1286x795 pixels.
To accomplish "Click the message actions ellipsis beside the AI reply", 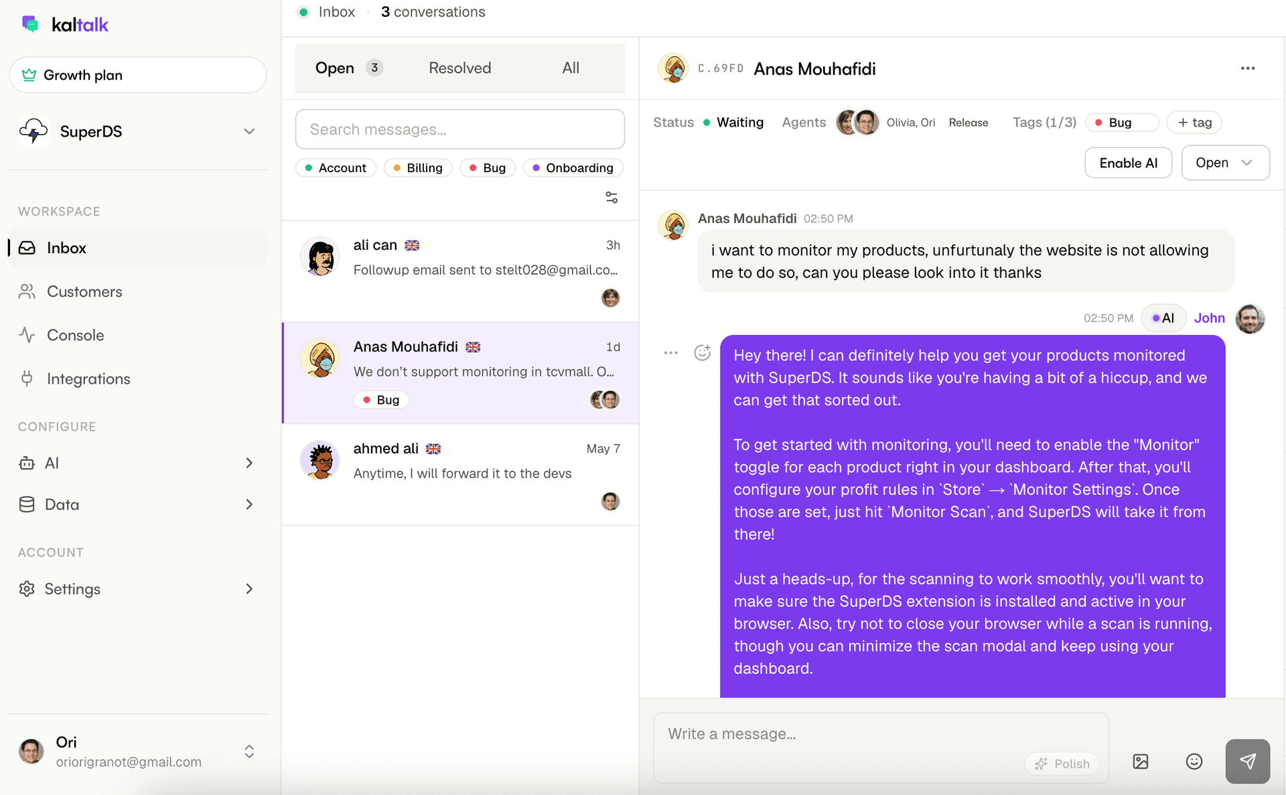I will point(670,352).
